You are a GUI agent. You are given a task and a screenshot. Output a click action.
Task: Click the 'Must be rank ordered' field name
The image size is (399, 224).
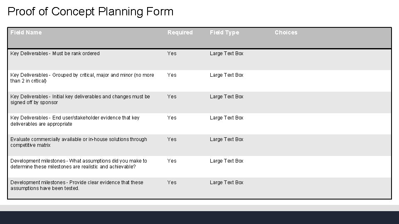pos(55,54)
